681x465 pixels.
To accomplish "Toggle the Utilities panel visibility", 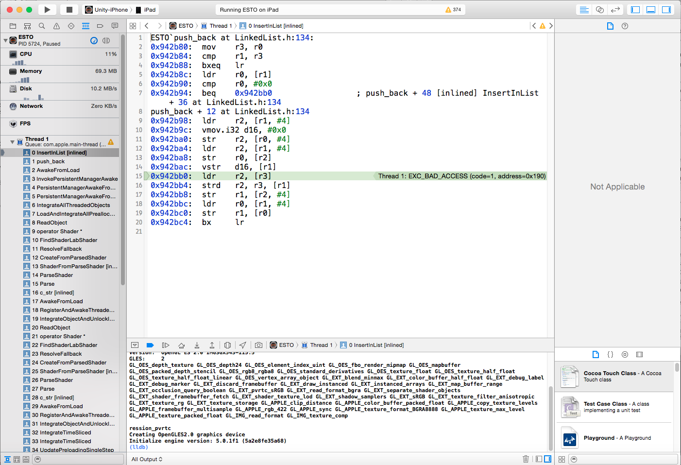I will point(666,10).
